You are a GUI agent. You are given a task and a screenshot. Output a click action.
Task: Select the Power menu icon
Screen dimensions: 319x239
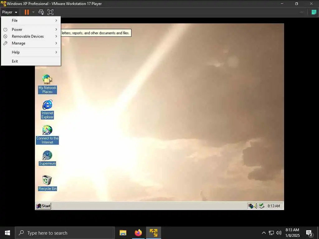[x=5, y=30]
